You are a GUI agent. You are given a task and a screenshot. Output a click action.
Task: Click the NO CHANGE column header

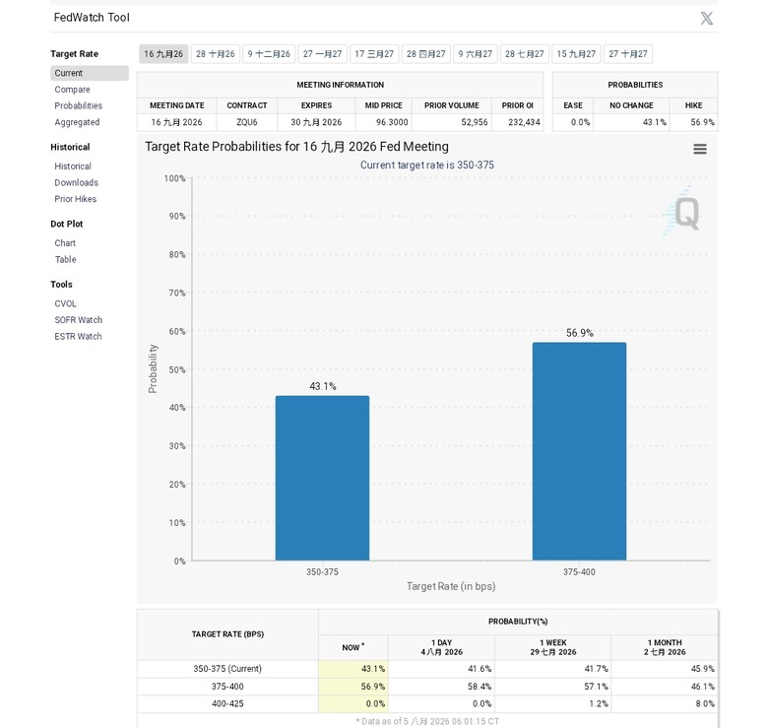click(631, 105)
